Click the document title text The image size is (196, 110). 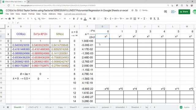[67, 10]
